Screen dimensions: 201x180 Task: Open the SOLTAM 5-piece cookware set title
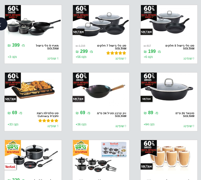click(180, 47)
